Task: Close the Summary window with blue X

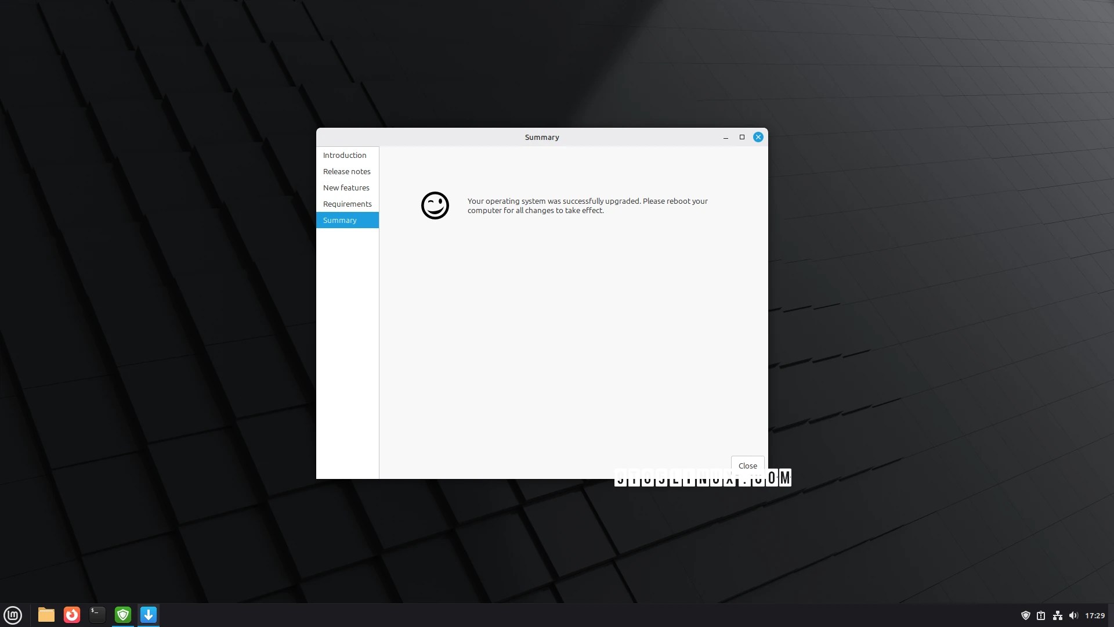Action: (x=758, y=137)
